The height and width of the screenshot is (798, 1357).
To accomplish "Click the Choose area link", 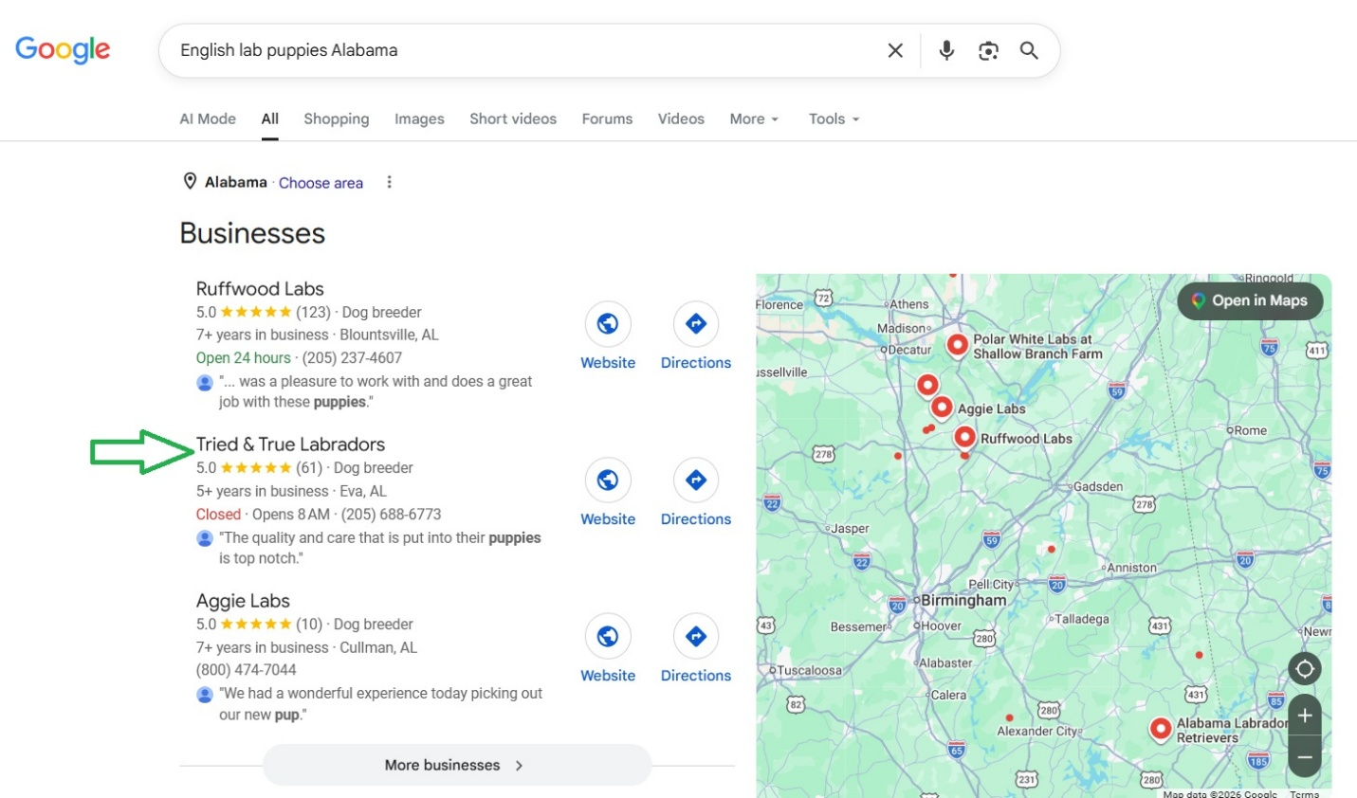I will [x=321, y=183].
